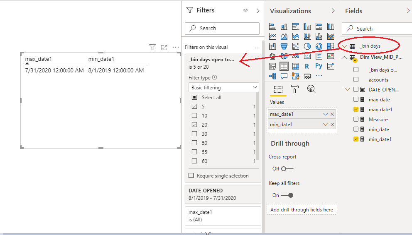Image resolution: width=412 pixels, height=235 pixels.
Task: Choose the Line chart visualization
Action: pyautogui.click(x=272, y=36)
